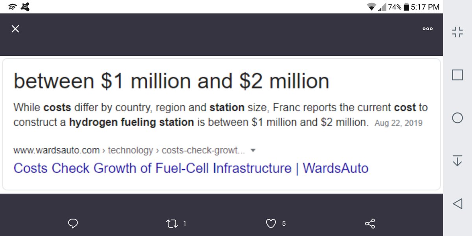472x236 pixels.
Task: Tap the hotspot notification icon at top left
Action: click(12, 7)
